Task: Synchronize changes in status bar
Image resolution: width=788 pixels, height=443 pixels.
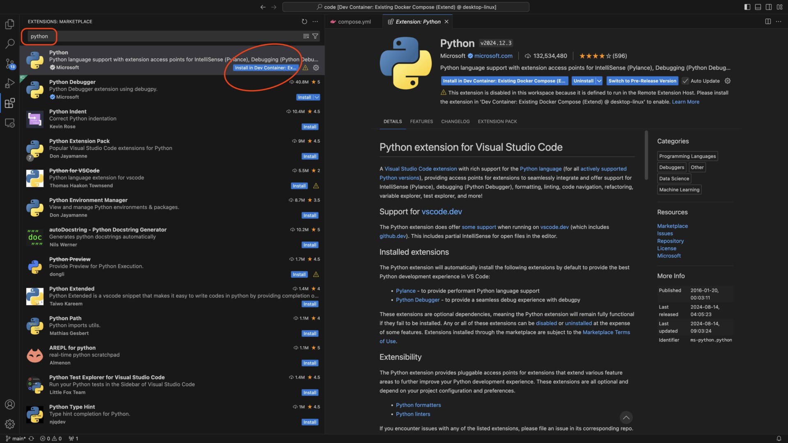Action: point(31,438)
